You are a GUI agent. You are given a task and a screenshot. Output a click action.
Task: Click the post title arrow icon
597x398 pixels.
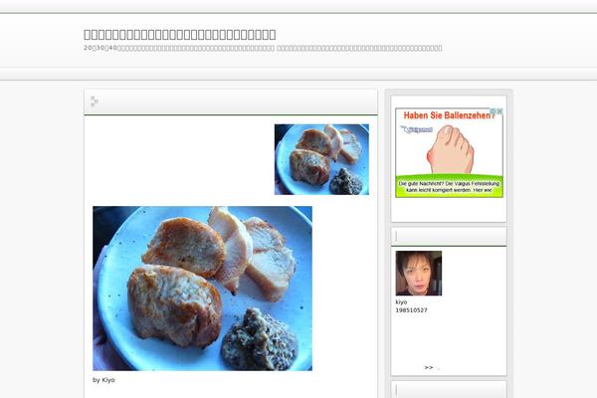95,101
